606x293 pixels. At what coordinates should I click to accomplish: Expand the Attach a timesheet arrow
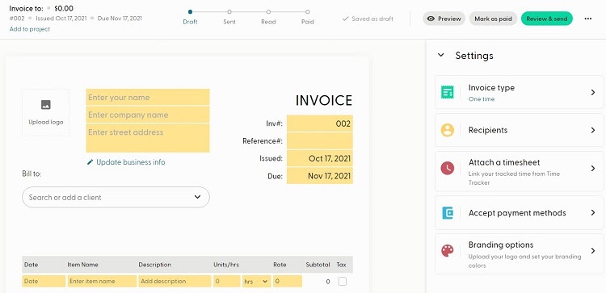click(593, 169)
